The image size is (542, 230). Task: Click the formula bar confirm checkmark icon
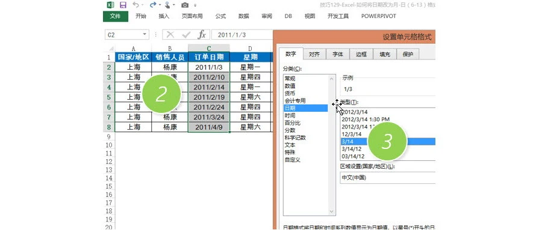pyautogui.click(x=186, y=34)
